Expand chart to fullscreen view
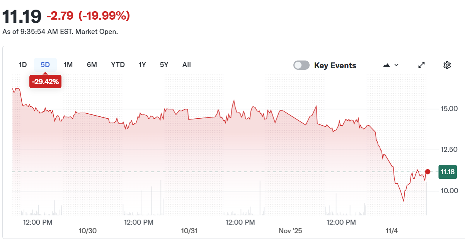Image resolution: width=465 pixels, height=242 pixels. (421, 65)
